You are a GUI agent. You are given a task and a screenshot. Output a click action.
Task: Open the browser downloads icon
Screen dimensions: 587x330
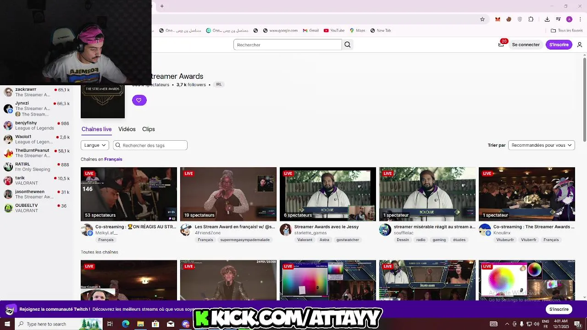[547, 19]
